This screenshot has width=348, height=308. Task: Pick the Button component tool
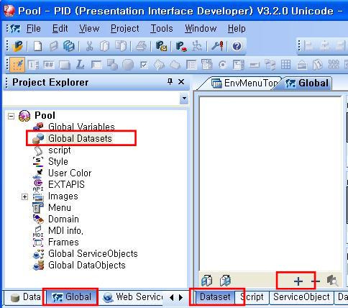tap(65, 65)
